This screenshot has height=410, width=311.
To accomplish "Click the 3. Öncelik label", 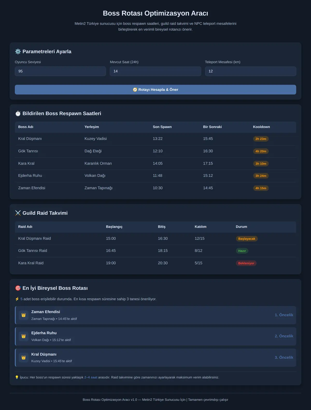I will point(284,357).
